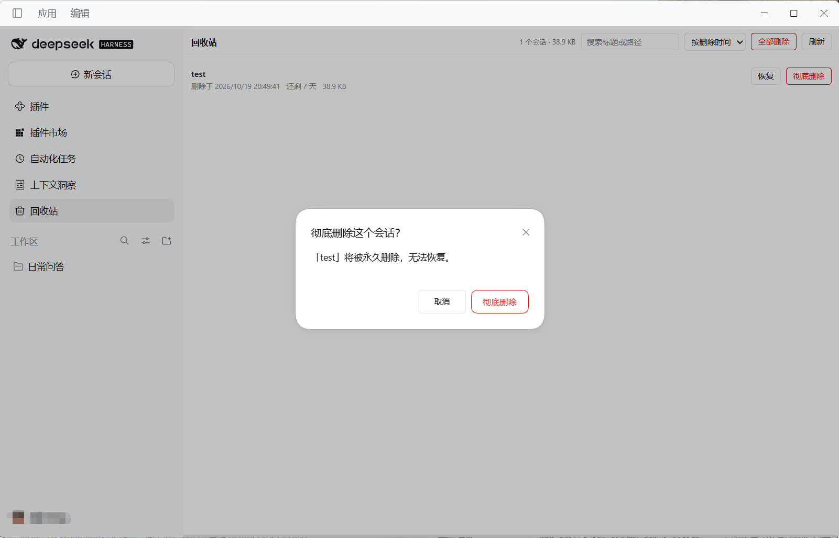This screenshot has width=839, height=538.
Task: Open the 编辑 menu
Action: click(80, 13)
